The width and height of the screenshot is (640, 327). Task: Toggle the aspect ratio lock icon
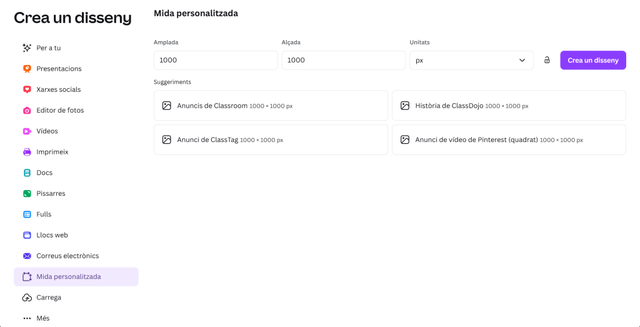[x=547, y=60]
